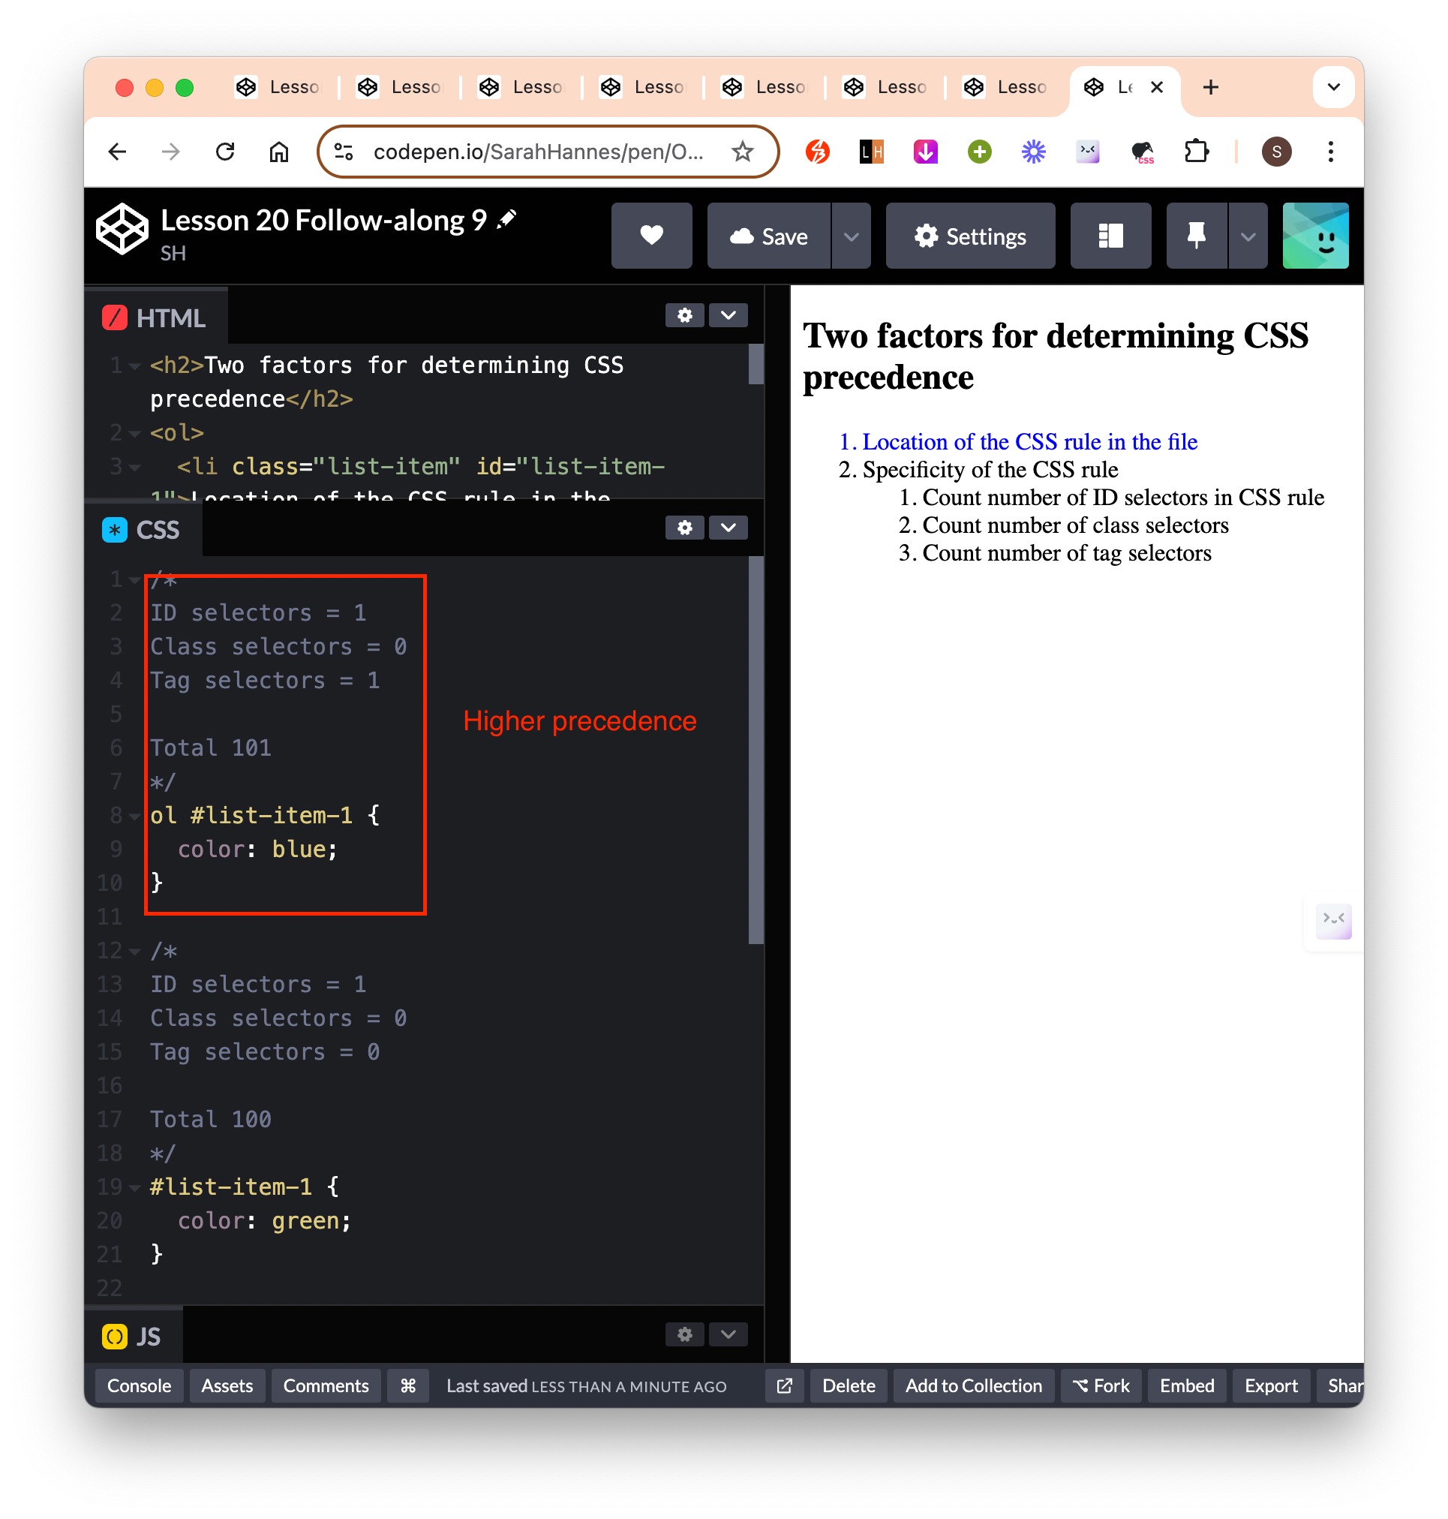Save the pen

[769, 236]
